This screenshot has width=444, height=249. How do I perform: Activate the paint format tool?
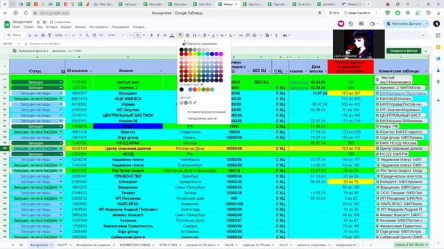[x=49, y=35]
